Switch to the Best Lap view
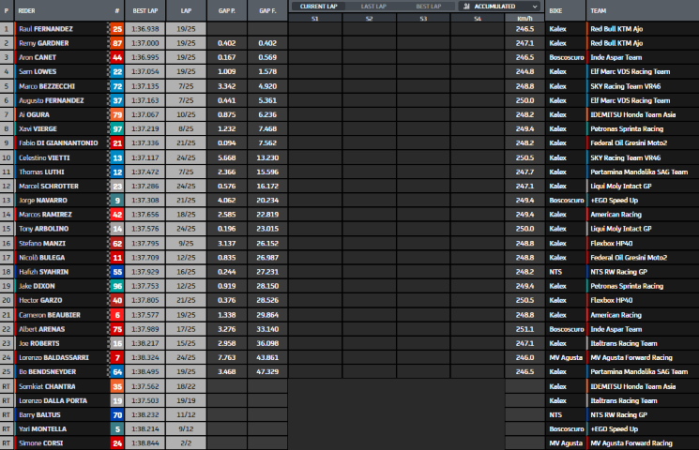699x450 pixels. [429, 6]
